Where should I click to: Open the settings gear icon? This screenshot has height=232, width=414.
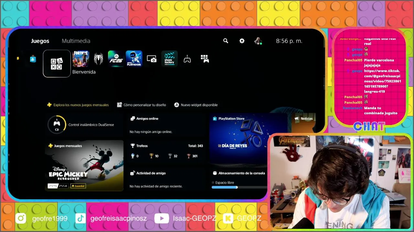coord(242,41)
